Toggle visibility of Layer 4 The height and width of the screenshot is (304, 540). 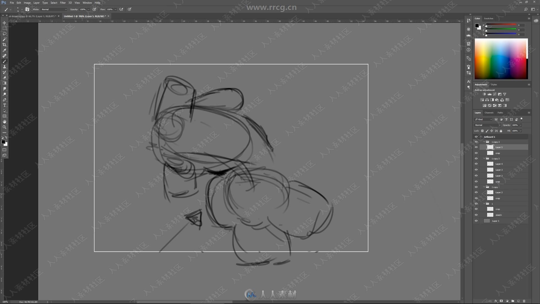tap(476, 164)
